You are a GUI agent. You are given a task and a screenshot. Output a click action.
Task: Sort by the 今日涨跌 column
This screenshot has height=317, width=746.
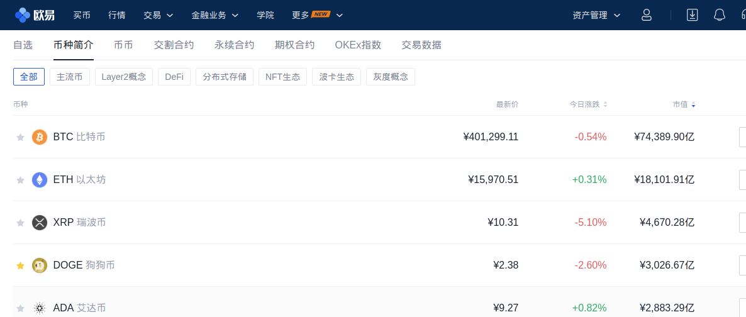pos(589,104)
